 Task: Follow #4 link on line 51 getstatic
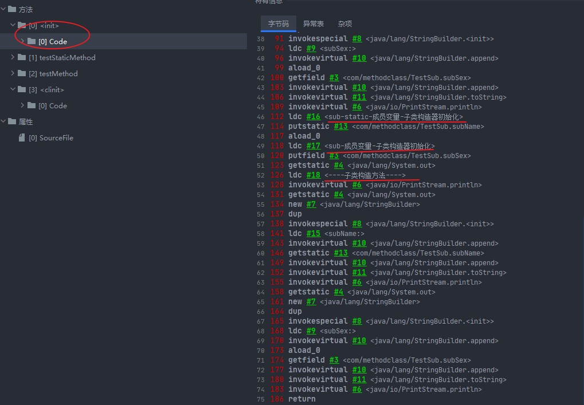pyautogui.click(x=339, y=166)
